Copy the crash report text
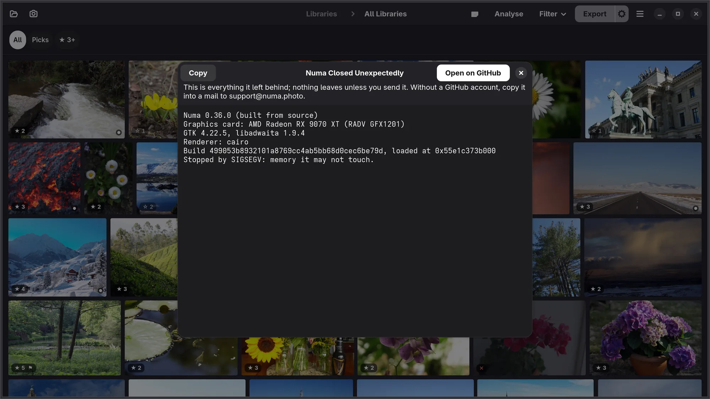This screenshot has height=399, width=710. tap(198, 73)
